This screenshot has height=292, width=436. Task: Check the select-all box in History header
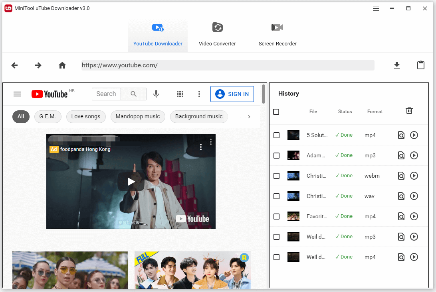(x=276, y=112)
